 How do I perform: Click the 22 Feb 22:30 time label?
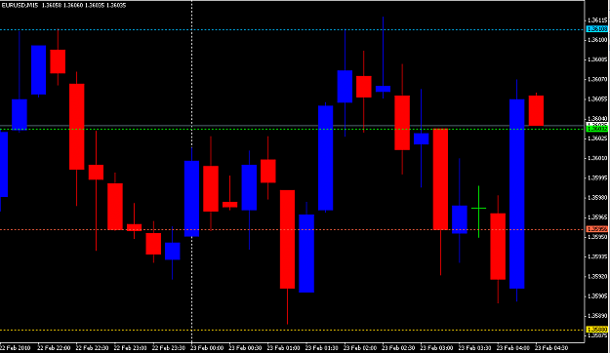point(92,347)
